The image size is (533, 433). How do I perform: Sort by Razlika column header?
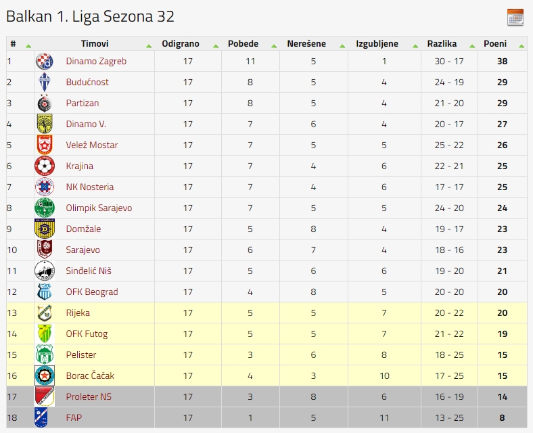pos(442,44)
